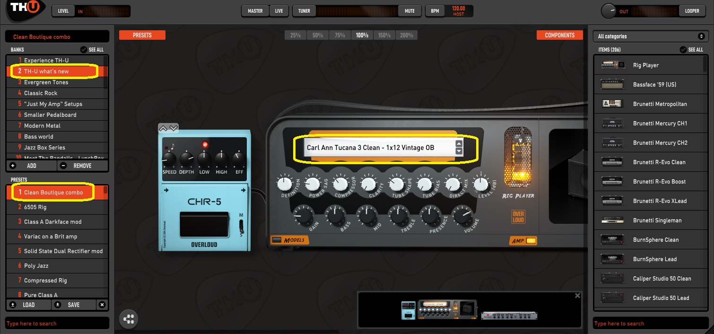Image resolution: width=714 pixels, height=334 pixels.
Task: Click the SAVE preset icon
Action: (x=58, y=305)
